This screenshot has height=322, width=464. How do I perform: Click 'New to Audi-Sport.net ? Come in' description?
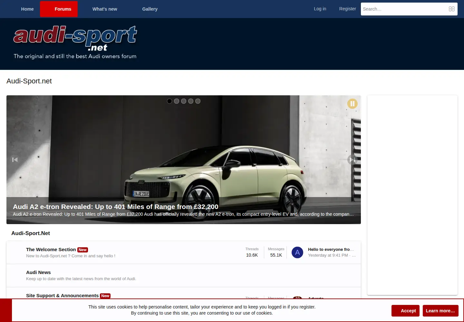(x=71, y=256)
